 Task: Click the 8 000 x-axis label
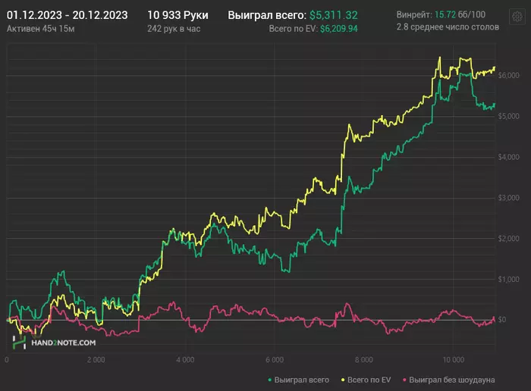[363, 359]
